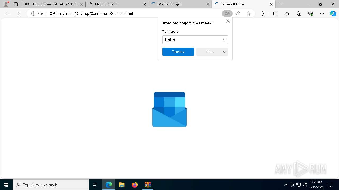The width and height of the screenshot is (339, 190).
Task: Stop loading the page
Action: 19,13
